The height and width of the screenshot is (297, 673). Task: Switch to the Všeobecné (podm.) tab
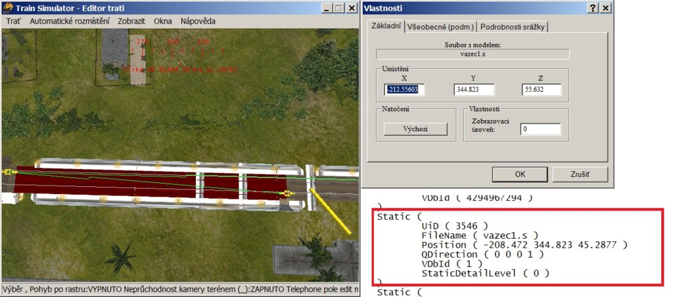click(x=440, y=27)
